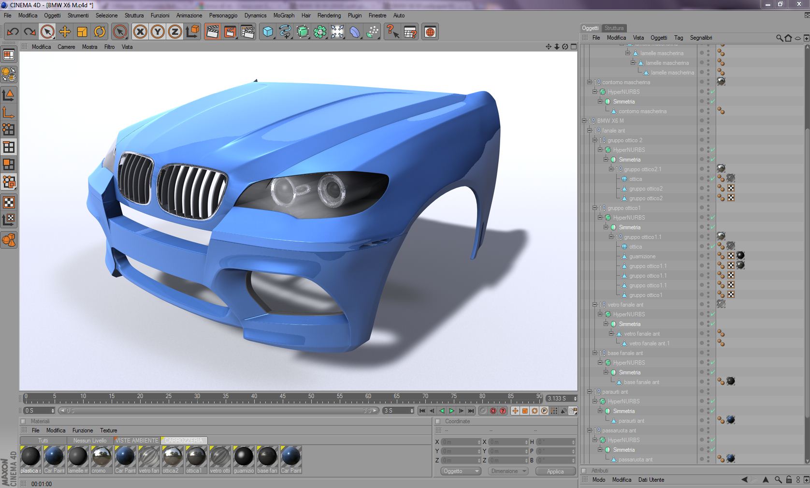
Task: Add a Cube primitive object
Action: pyautogui.click(x=267, y=32)
